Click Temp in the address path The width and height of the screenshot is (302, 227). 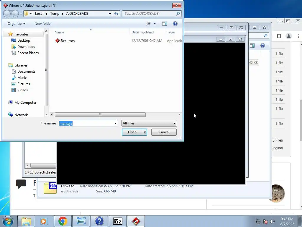tap(55, 14)
